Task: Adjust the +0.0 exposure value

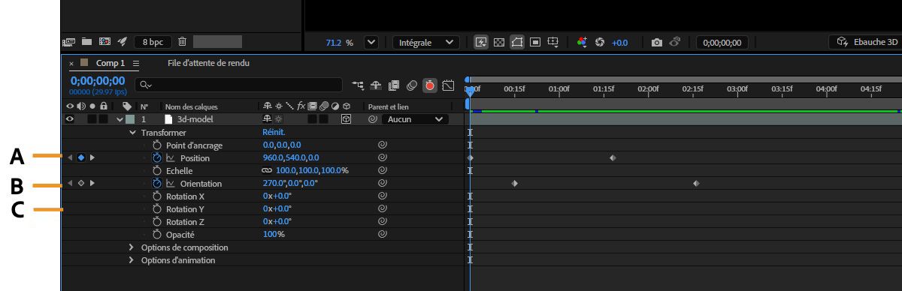Action: click(x=619, y=43)
